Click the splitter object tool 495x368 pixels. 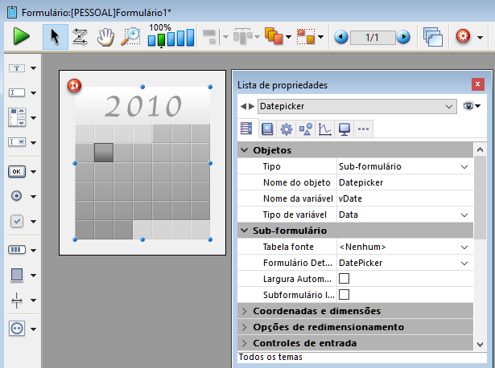17,300
